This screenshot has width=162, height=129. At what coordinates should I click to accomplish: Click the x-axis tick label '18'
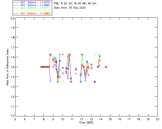(138, 119)
